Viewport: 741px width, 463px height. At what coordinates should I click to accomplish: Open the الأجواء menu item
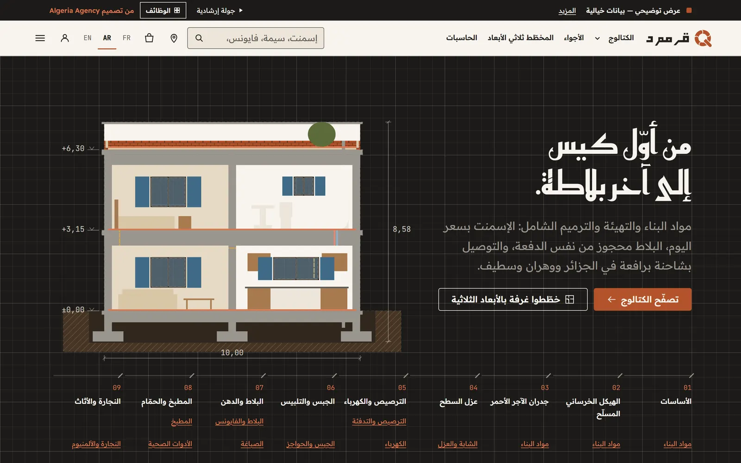coord(574,38)
